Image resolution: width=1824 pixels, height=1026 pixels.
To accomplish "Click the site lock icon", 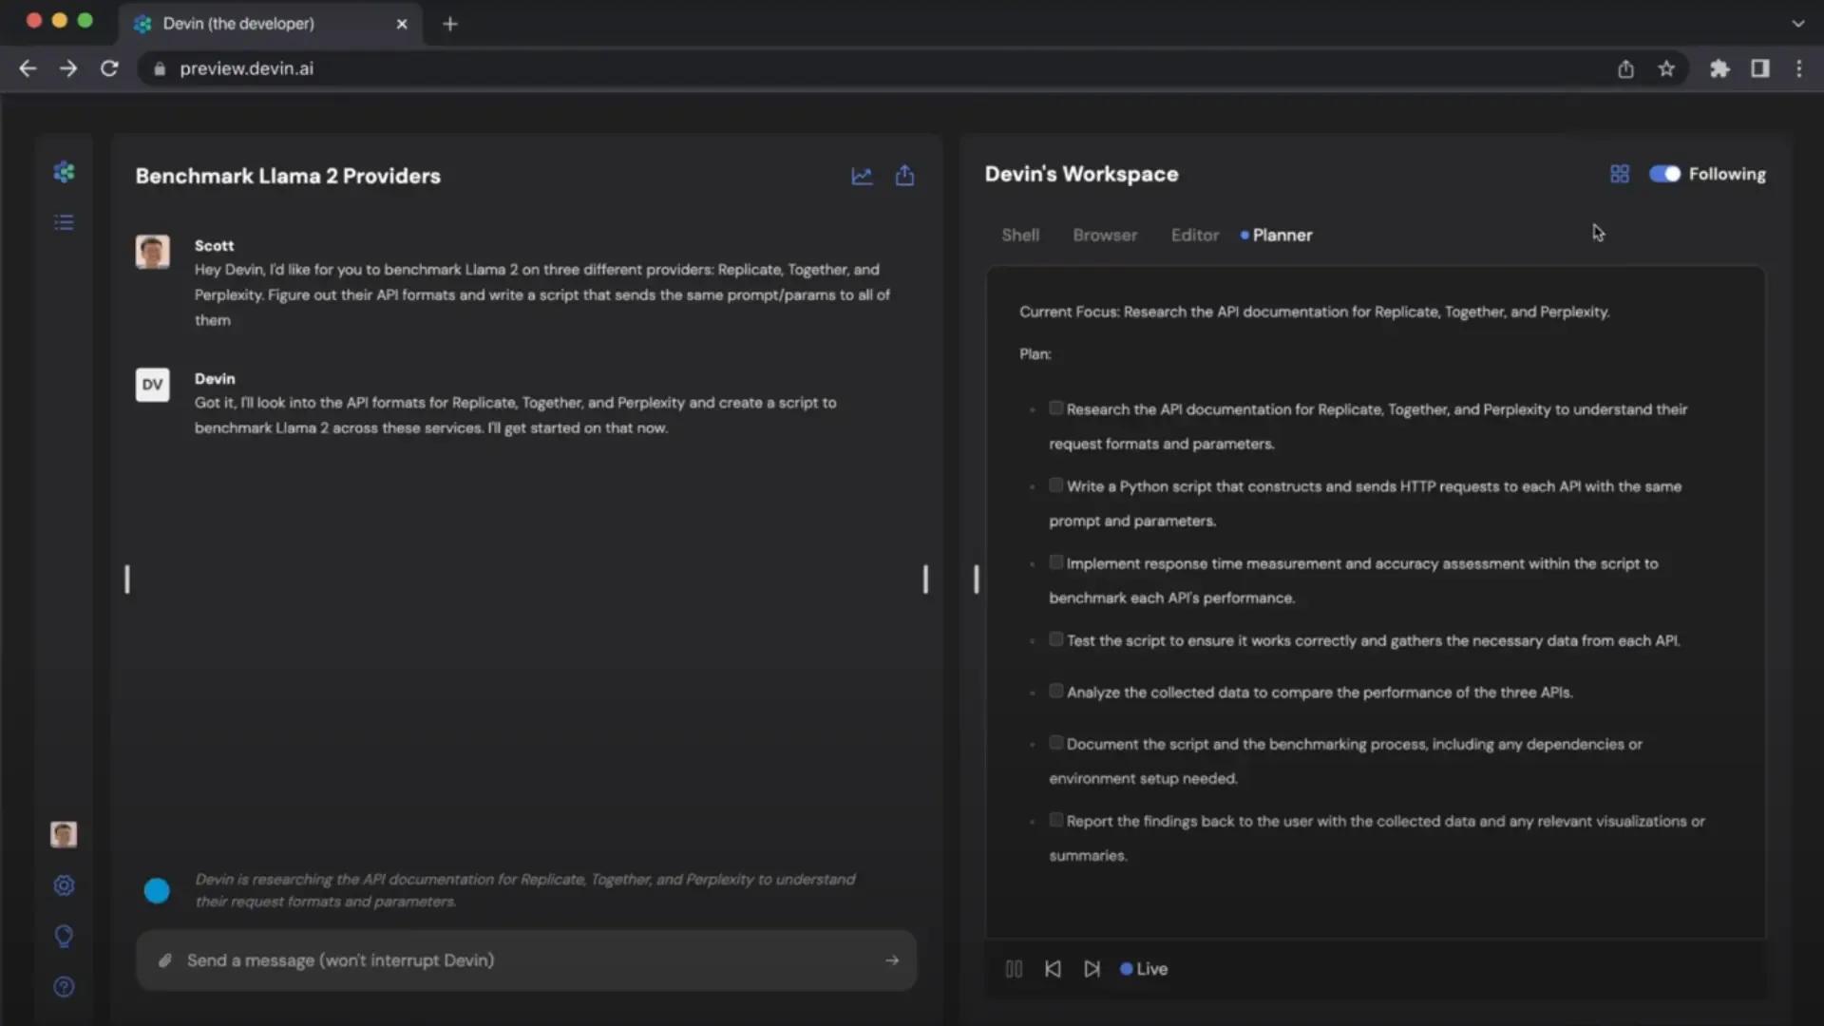I will 160,68.
